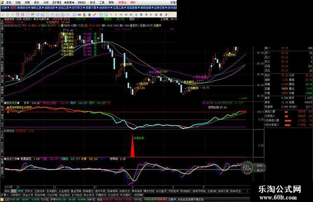Switch to weekly 周 period
The height and width of the screenshot is (202, 313).
[141, 15]
